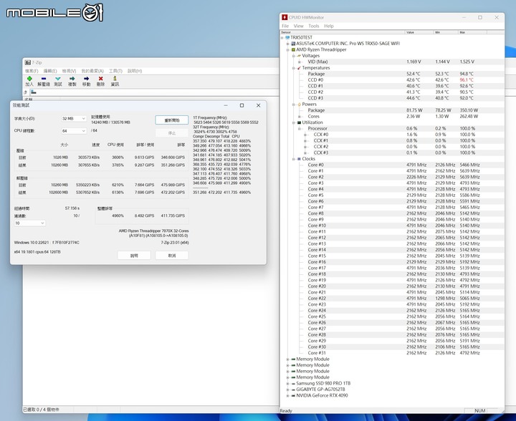Open the File menu in HWMonitor

(285, 26)
